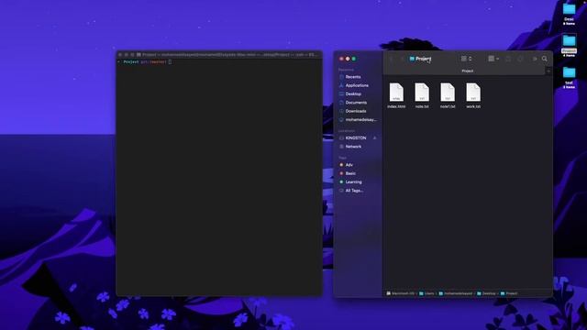Open Finder group-by dropdown
This screenshot has width=587, height=330.
(493, 59)
